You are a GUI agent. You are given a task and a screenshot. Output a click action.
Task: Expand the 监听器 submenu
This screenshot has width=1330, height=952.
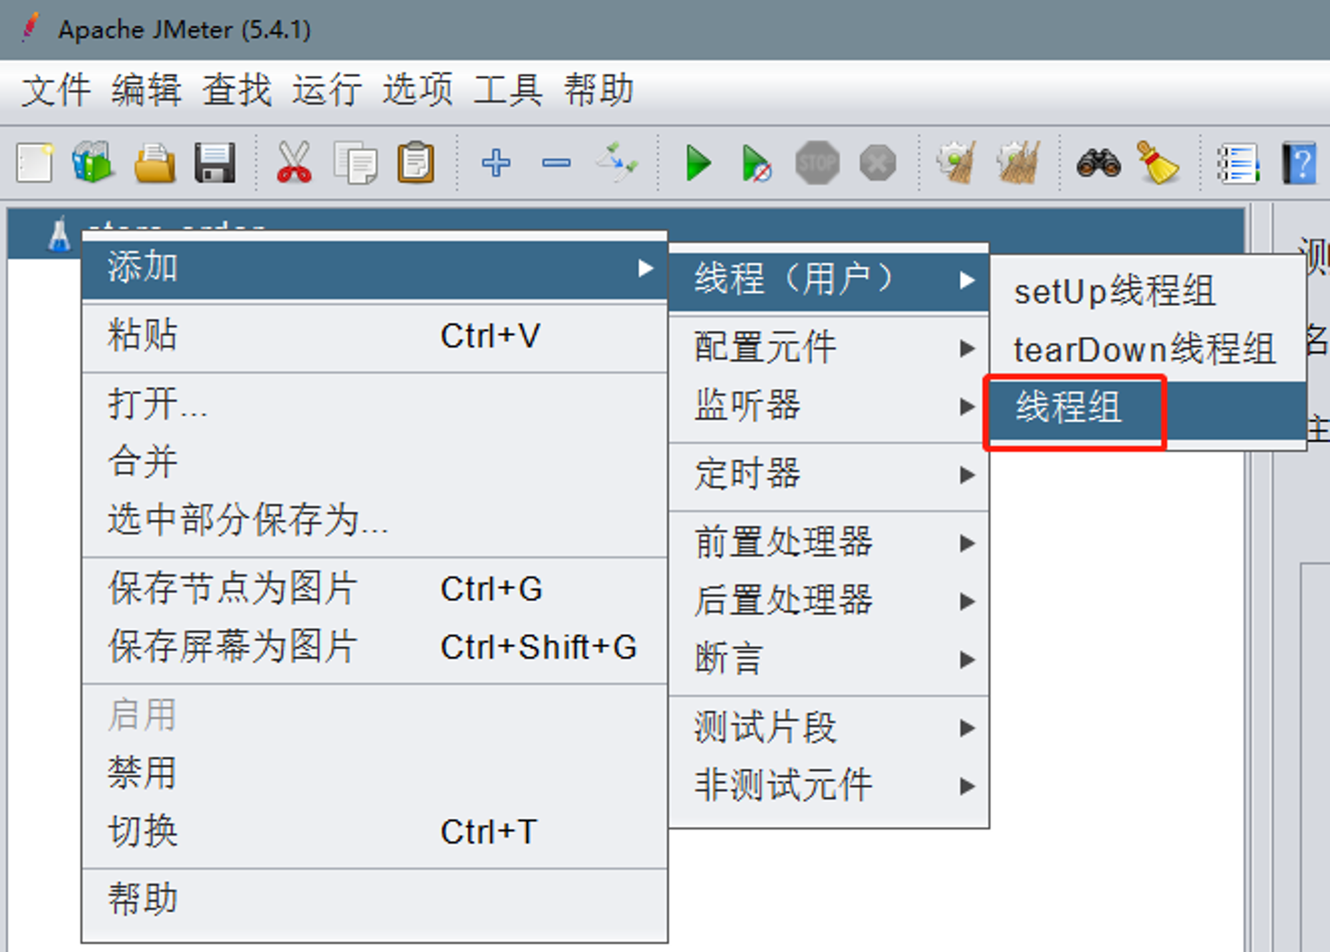pos(829,406)
